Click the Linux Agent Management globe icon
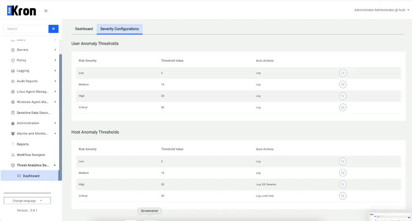Viewport: 412px width, 221px height. point(13,92)
